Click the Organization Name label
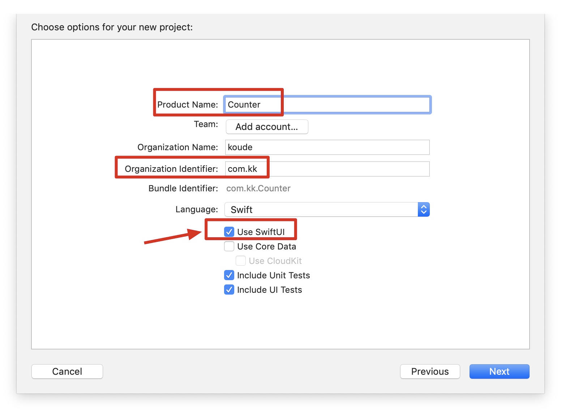561x413 pixels. pos(178,147)
